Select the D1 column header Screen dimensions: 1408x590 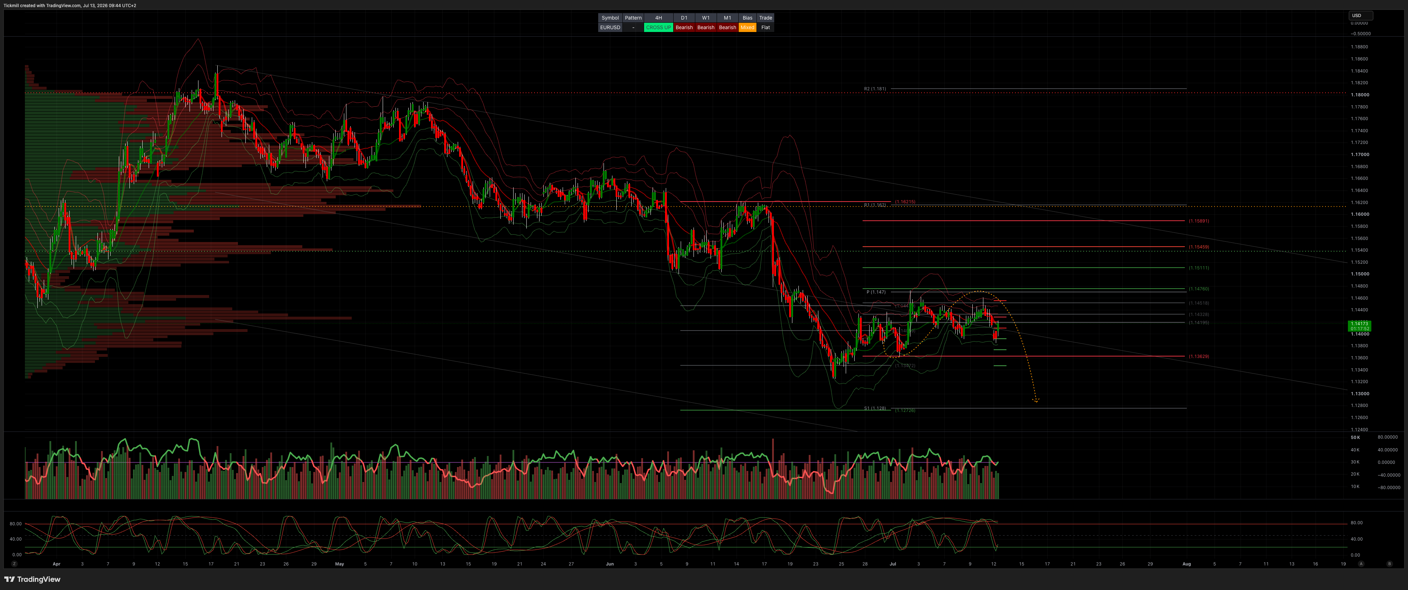pos(684,18)
